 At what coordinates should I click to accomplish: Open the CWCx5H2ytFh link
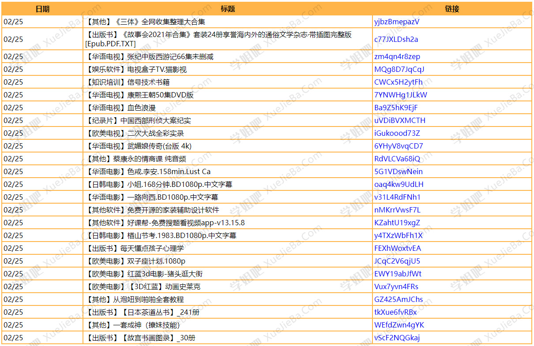pos(398,82)
